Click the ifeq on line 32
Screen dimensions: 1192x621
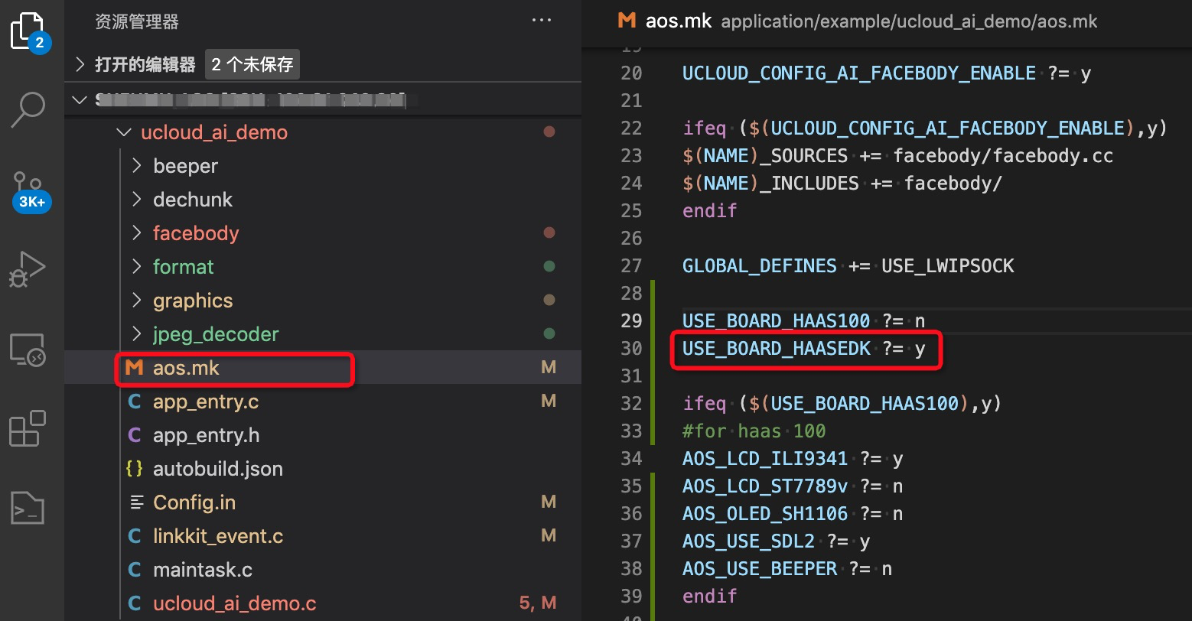[x=704, y=404]
